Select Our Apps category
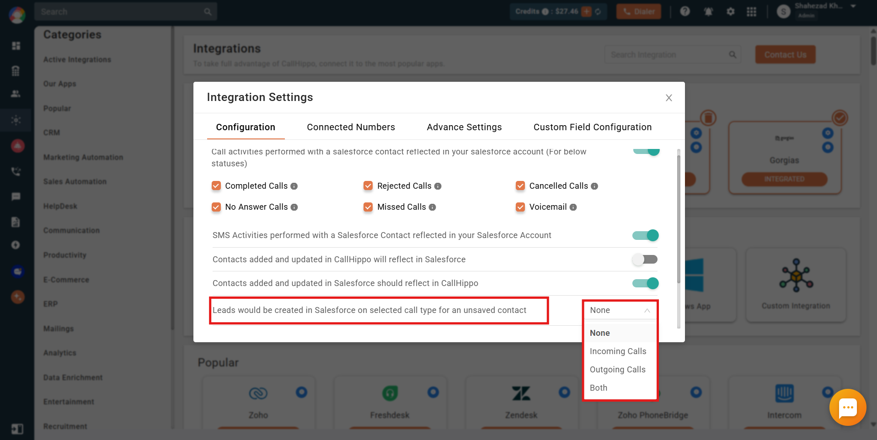 tap(60, 84)
